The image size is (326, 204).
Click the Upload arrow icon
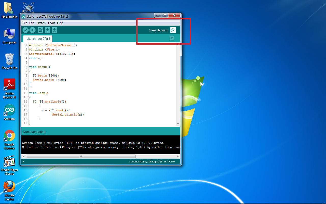32,30
